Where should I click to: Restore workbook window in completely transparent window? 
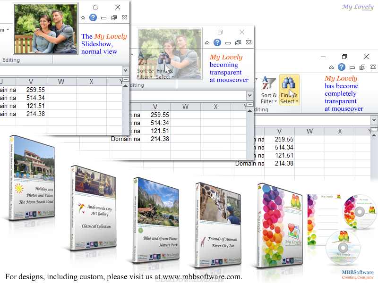[362, 67]
